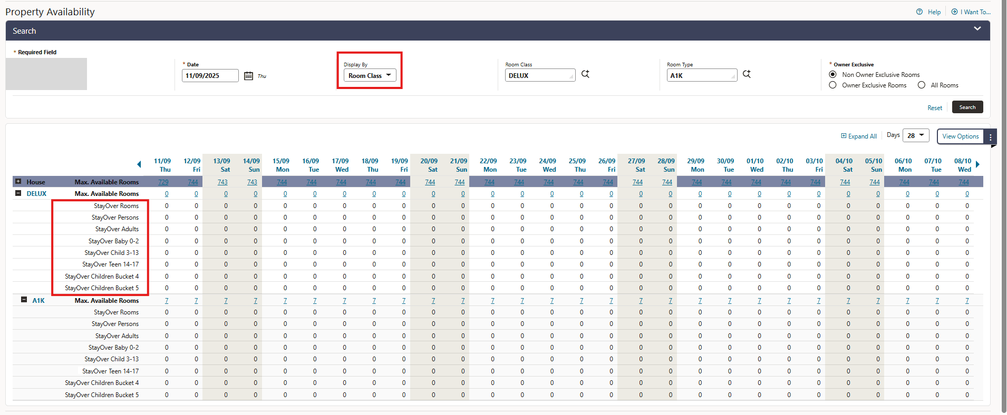This screenshot has height=415, width=1007.
Task: Click the 20/09 Sat column header
Action: tap(429, 165)
